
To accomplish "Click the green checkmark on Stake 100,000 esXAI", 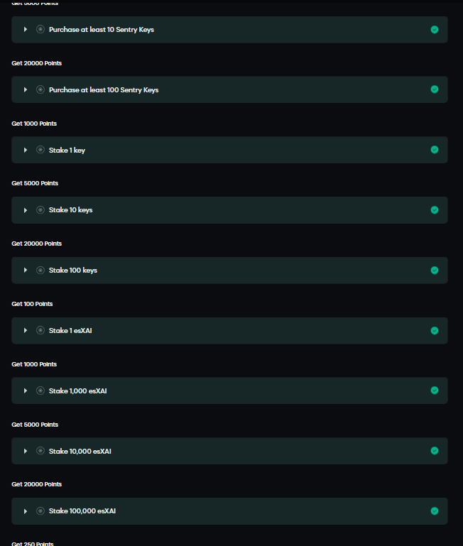I will pyautogui.click(x=435, y=511).
